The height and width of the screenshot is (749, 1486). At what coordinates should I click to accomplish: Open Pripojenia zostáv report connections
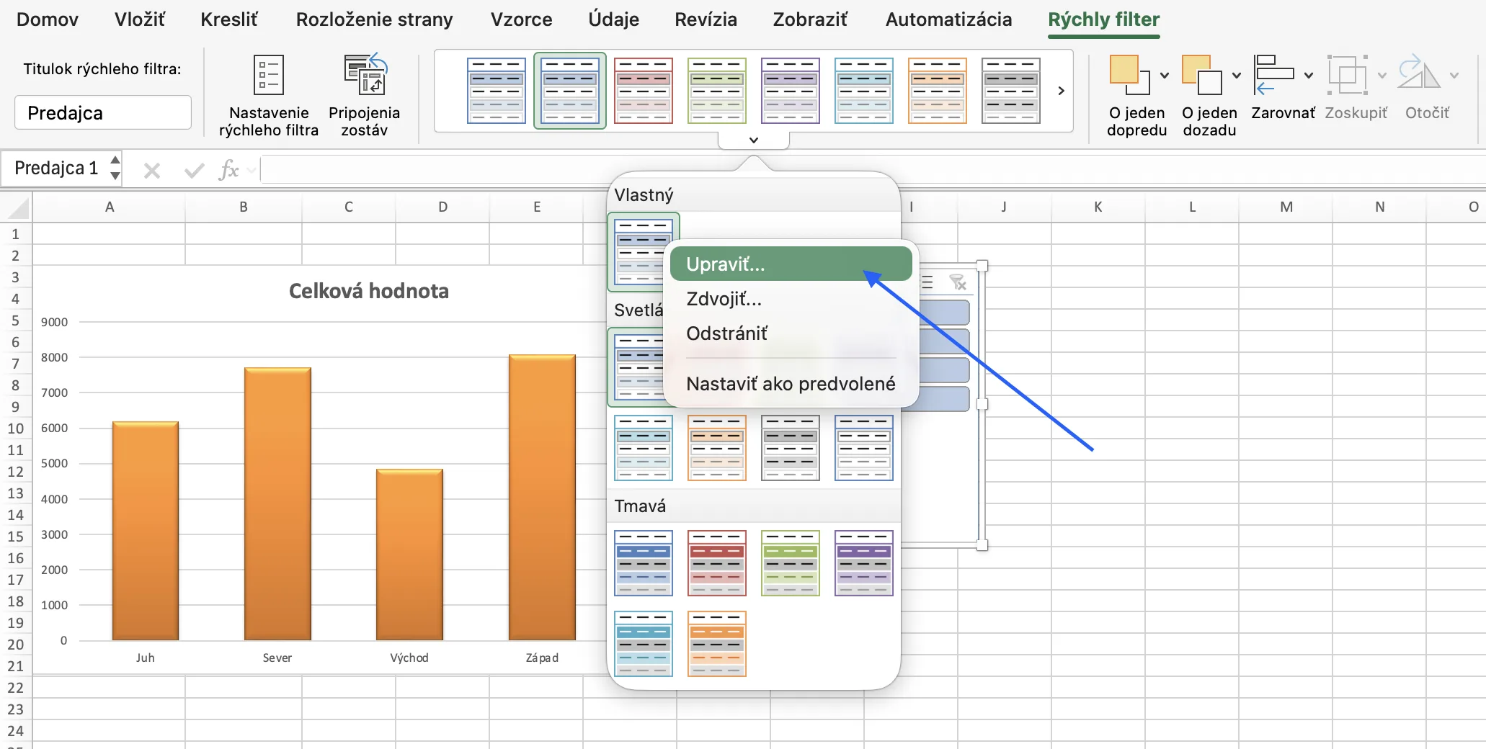point(365,96)
